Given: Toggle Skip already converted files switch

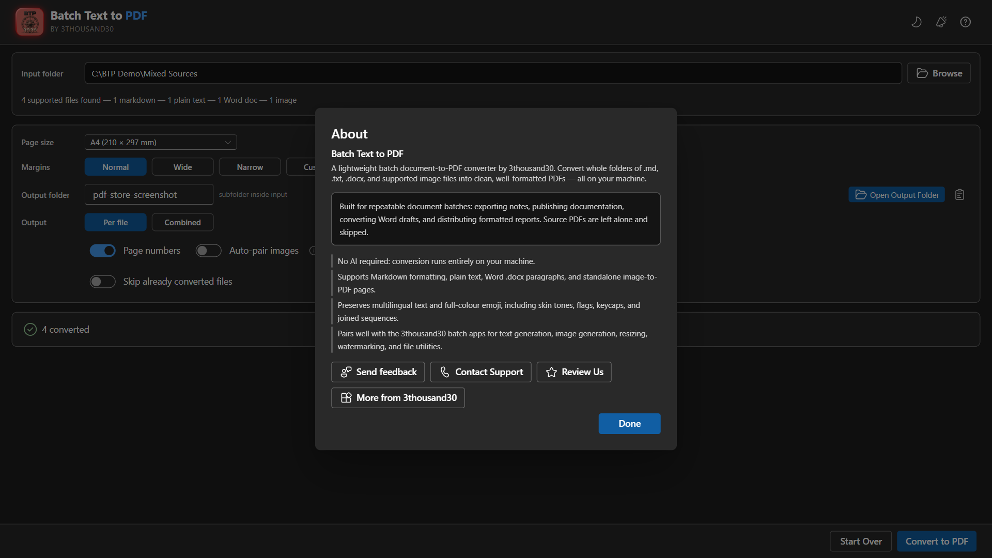Looking at the screenshot, I should 103,282.
